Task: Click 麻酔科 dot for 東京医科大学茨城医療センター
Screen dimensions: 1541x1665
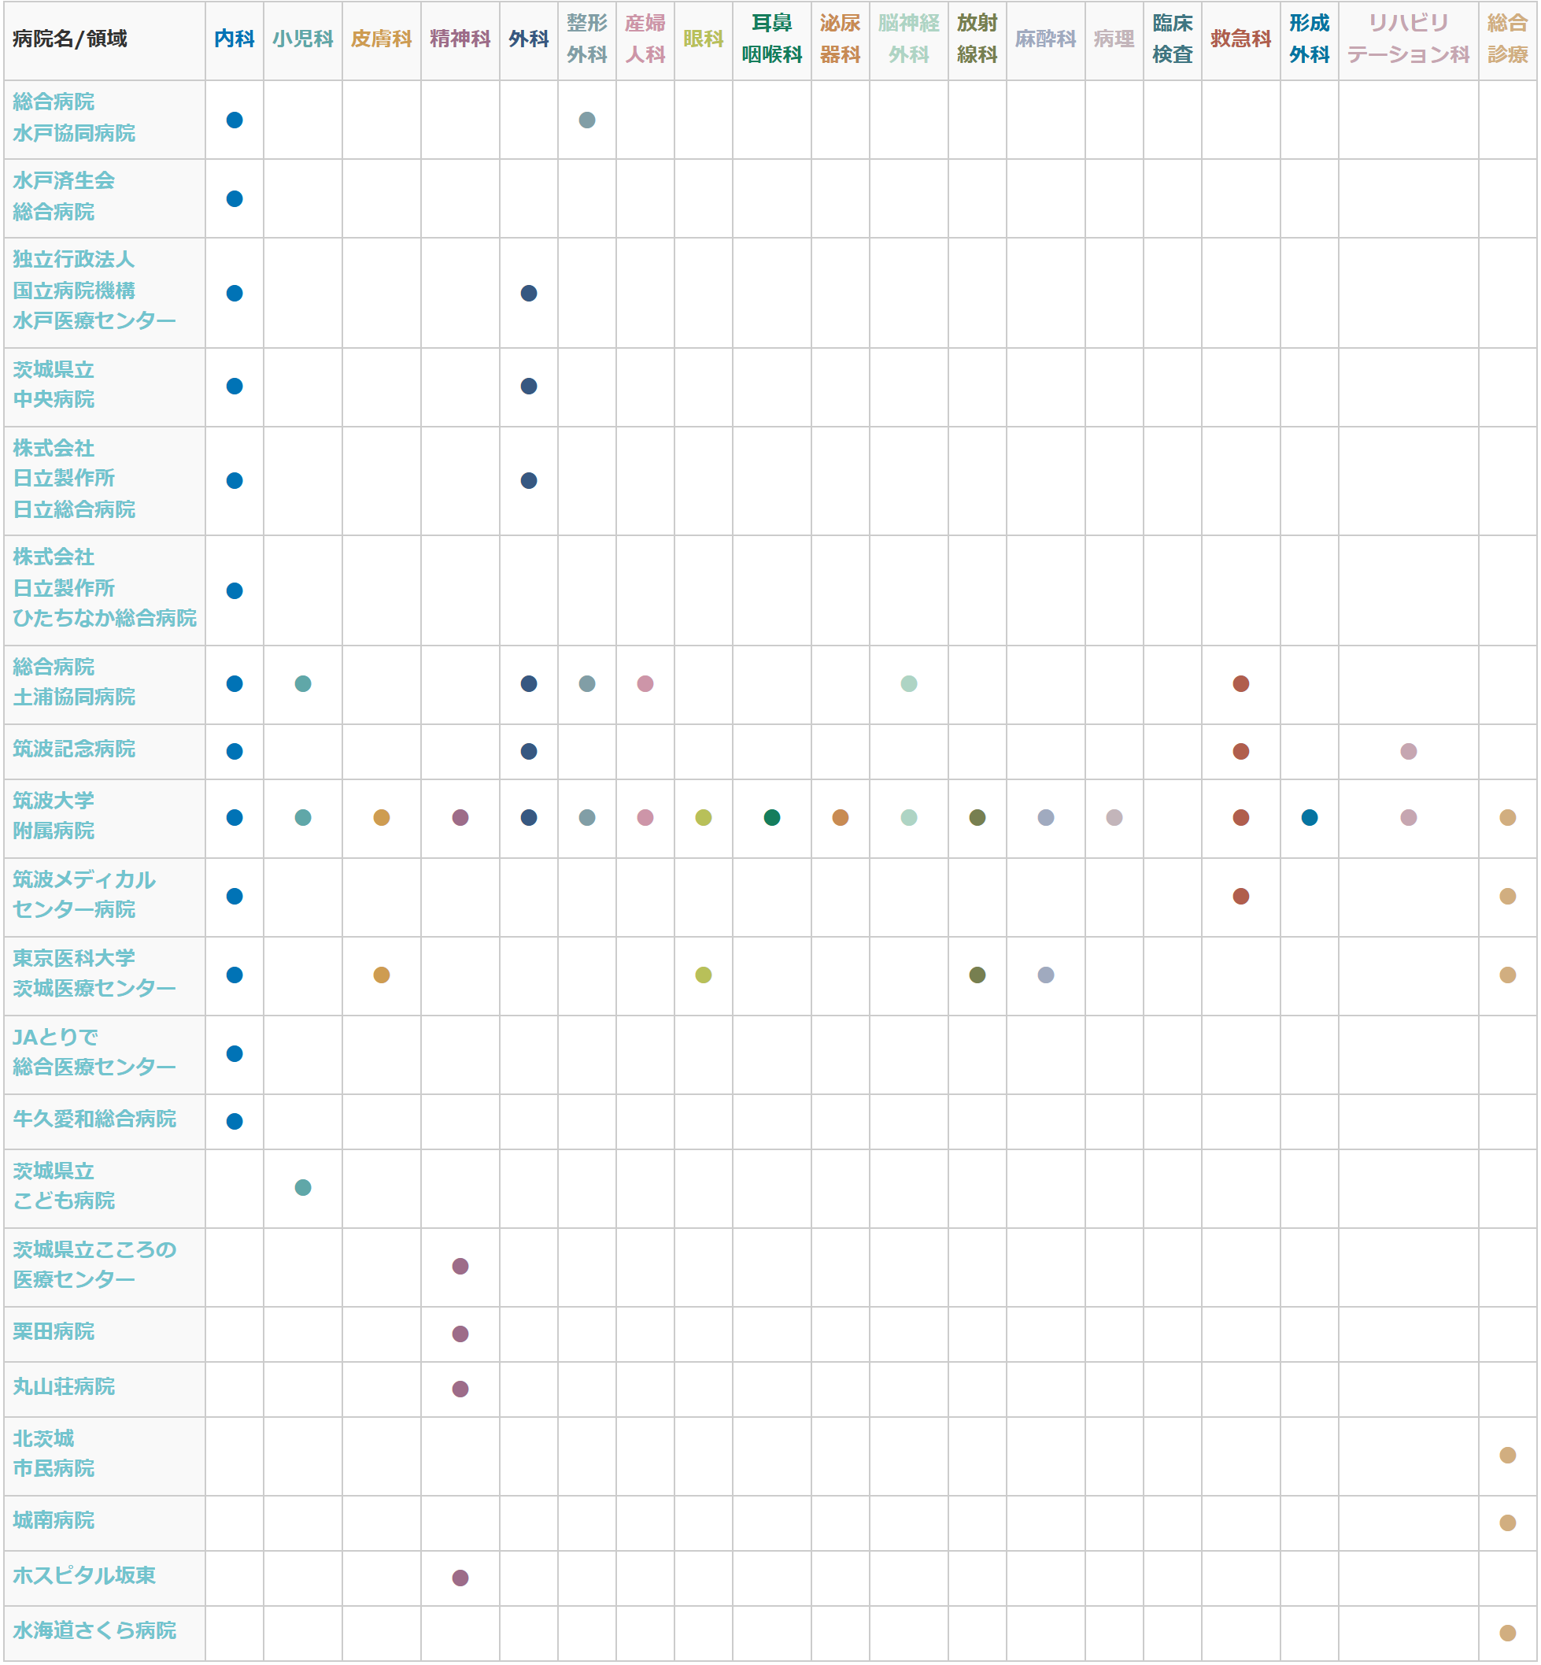Action: point(1046,975)
